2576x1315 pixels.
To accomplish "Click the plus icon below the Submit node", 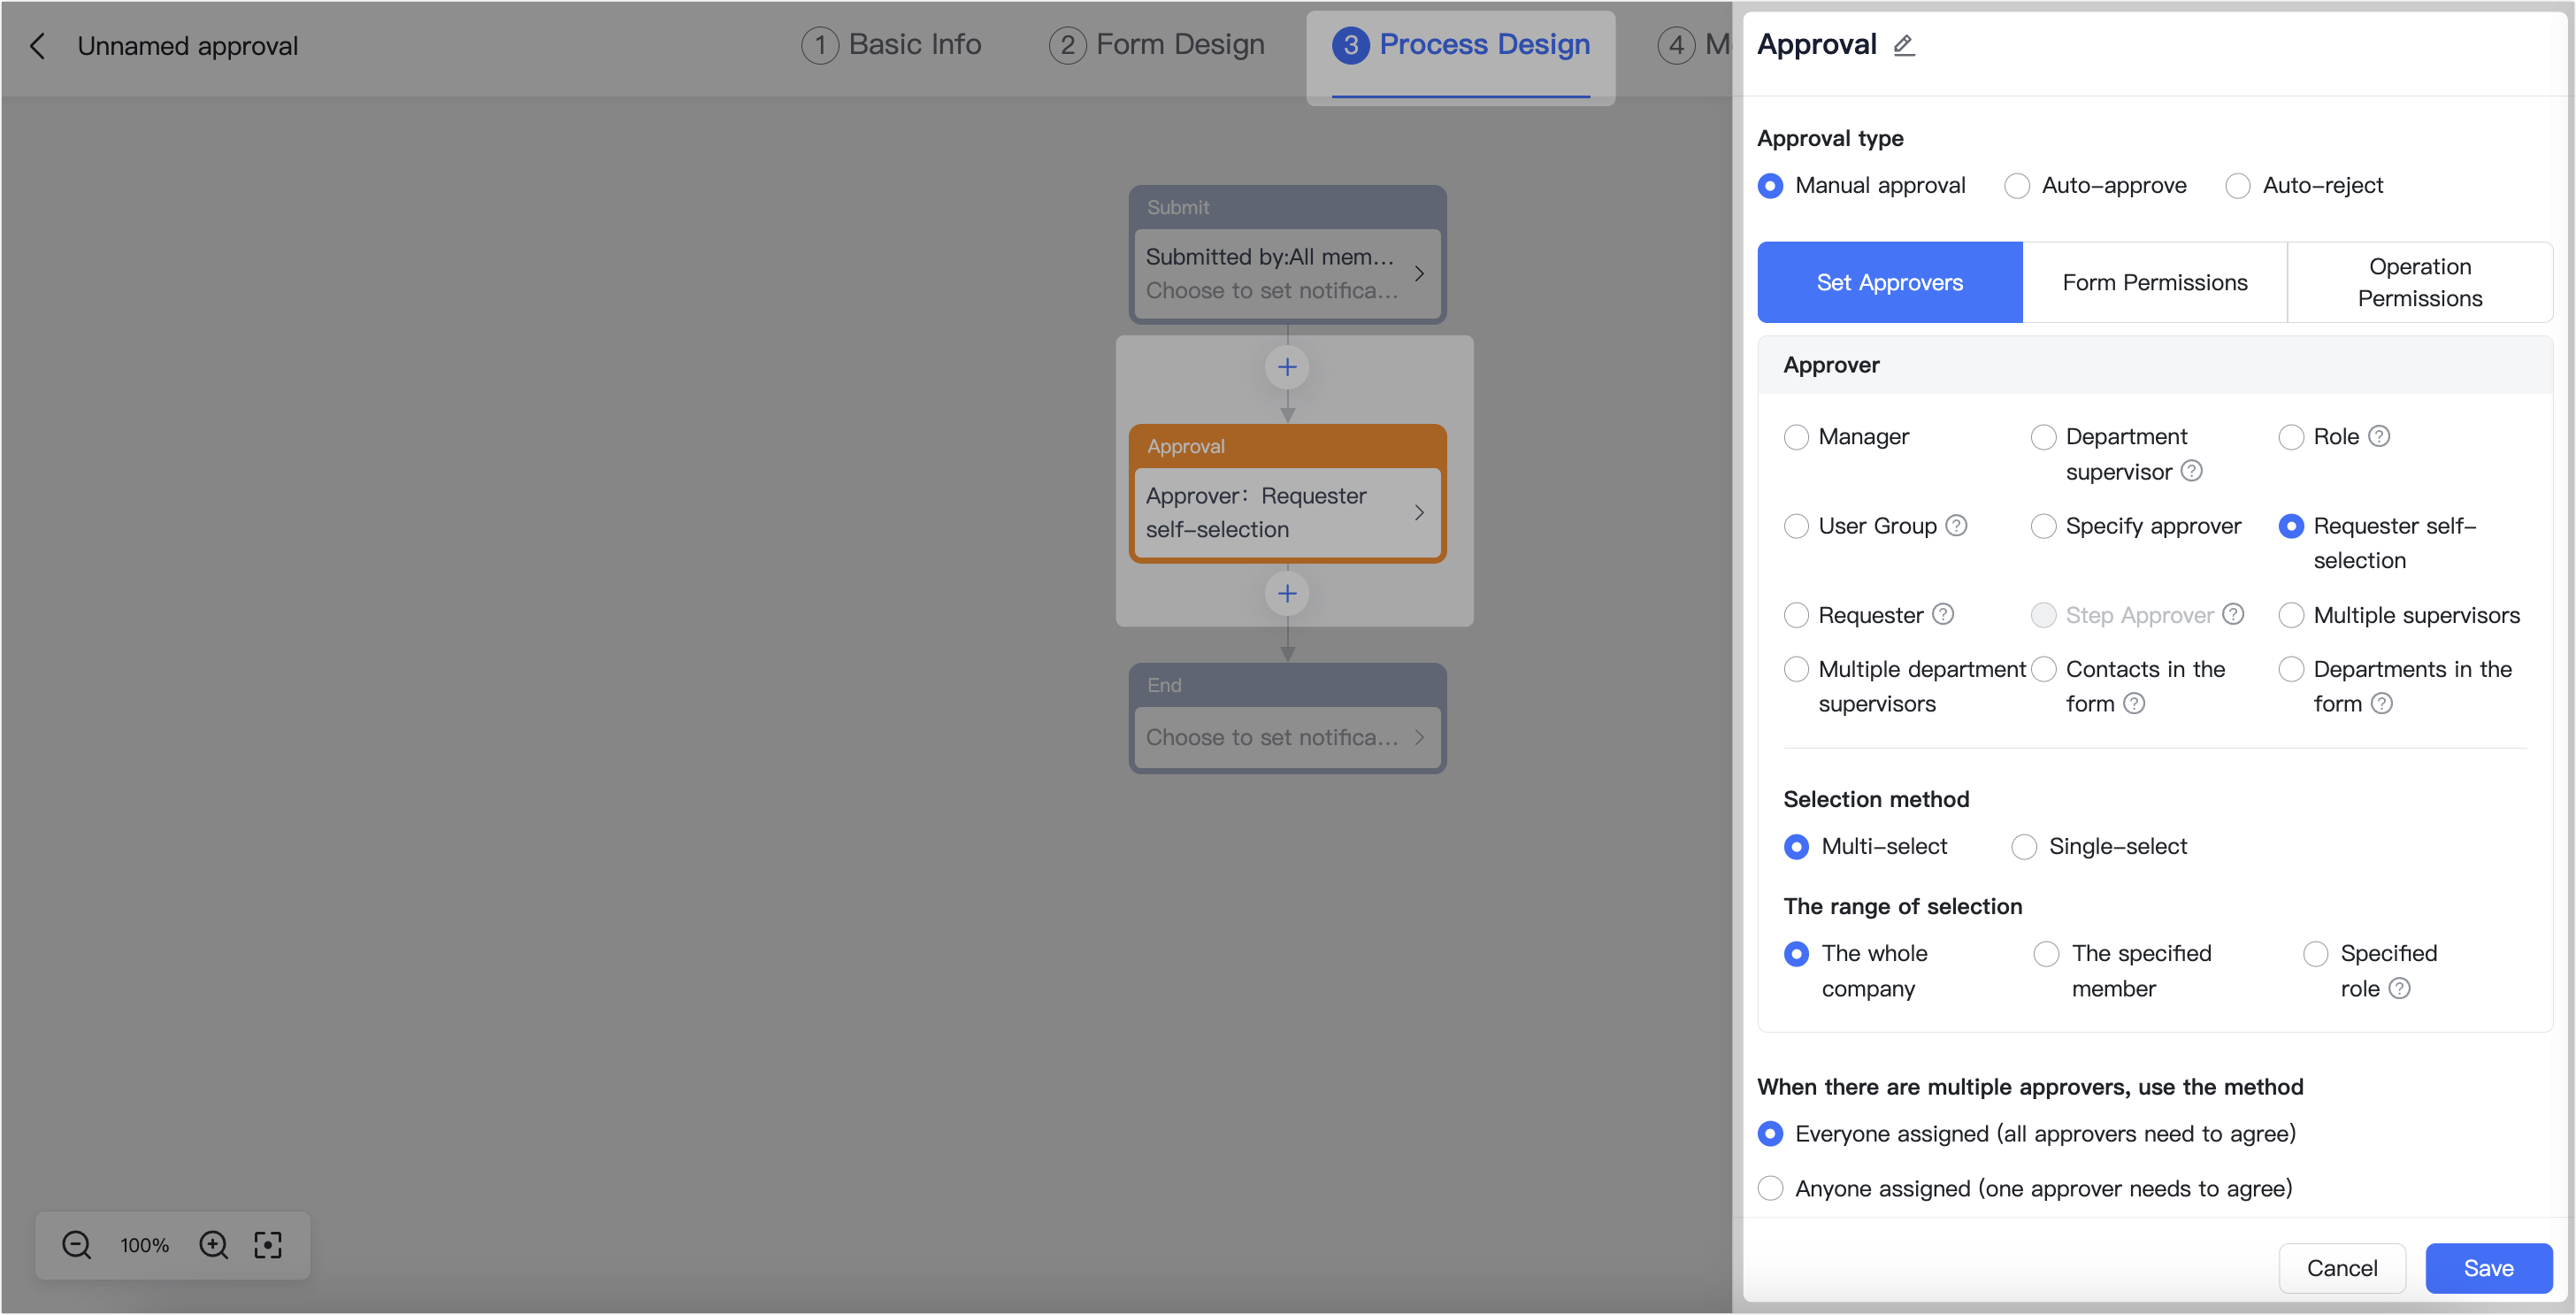I will tap(1287, 366).
